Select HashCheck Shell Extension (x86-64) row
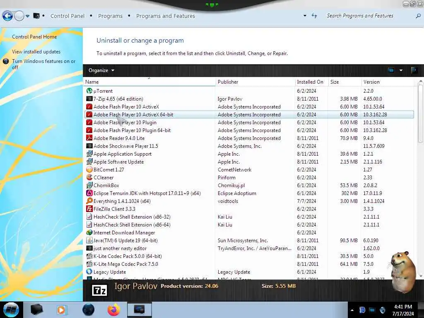This screenshot has height=318, width=424. pyautogui.click(x=249, y=224)
